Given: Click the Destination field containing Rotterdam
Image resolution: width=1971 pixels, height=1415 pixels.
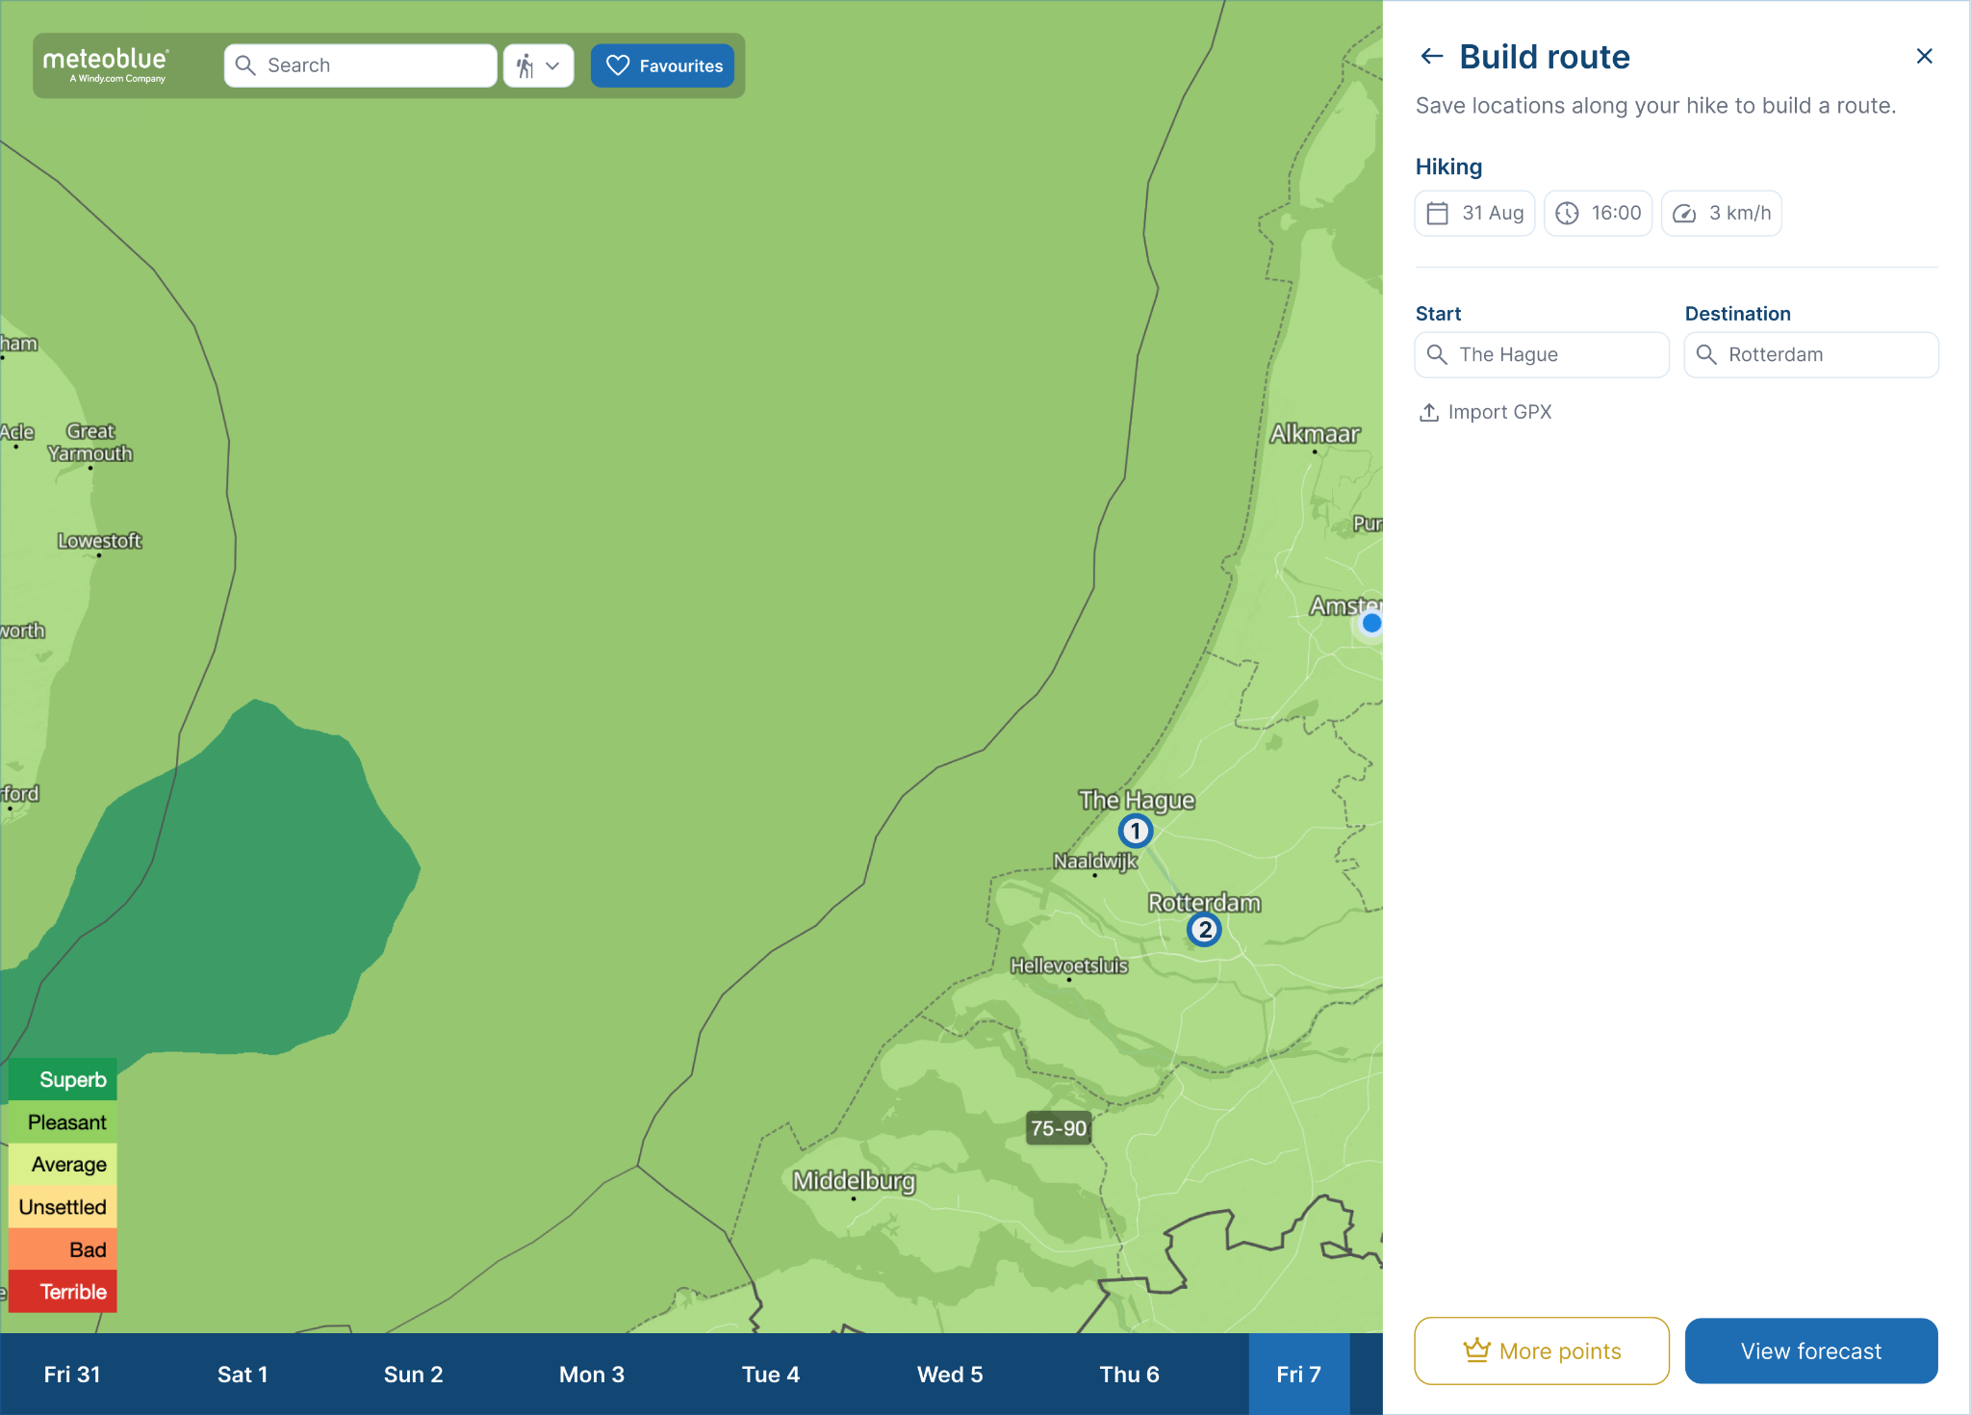Looking at the screenshot, I should click(1811, 354).
